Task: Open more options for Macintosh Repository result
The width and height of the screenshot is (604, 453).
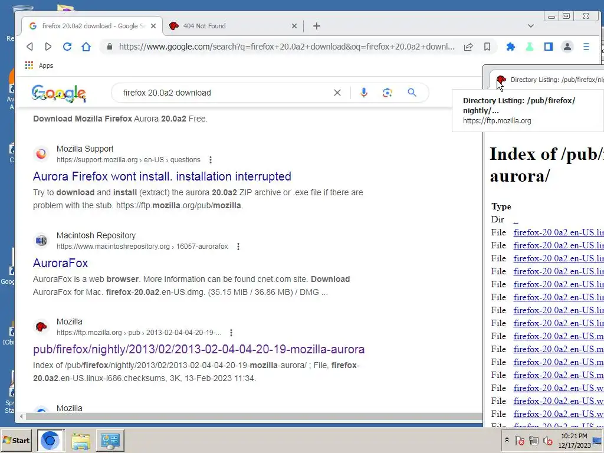Action: (238, 247)
